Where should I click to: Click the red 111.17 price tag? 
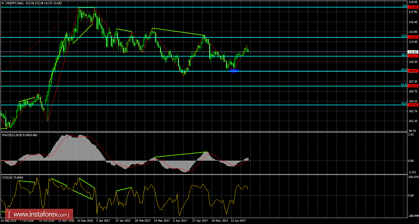pos(413,56)
